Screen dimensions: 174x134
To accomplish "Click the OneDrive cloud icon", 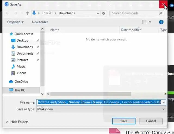I will tap(11, 82).
